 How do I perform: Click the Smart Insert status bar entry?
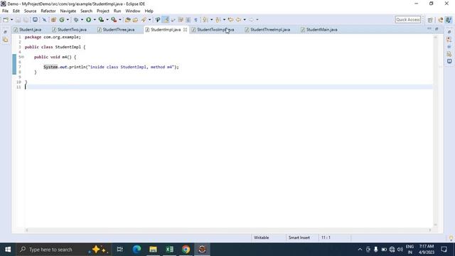tap(299, 238)
